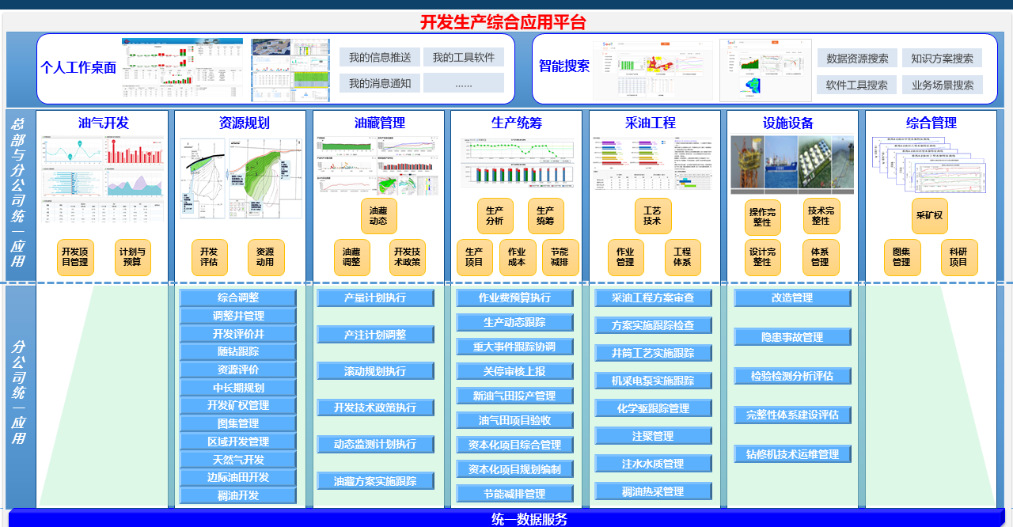The width and height of the screenshot is (1013, 527).
Task: Open the 图集管理 yellow tile
Action: pos(901,257)
